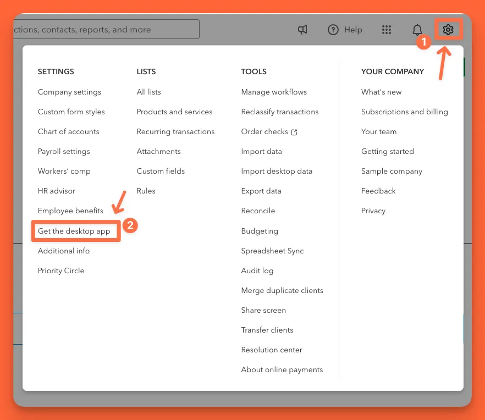Open Transfer clients
This screenshot has height=420, width=485.
pos(267,330)
